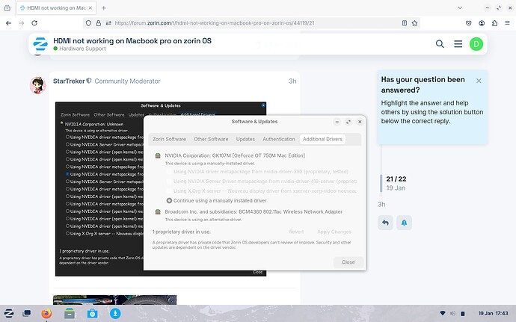Click the tab overview icon left of tabs
516x322 pixels.
[x=7, y=8]
